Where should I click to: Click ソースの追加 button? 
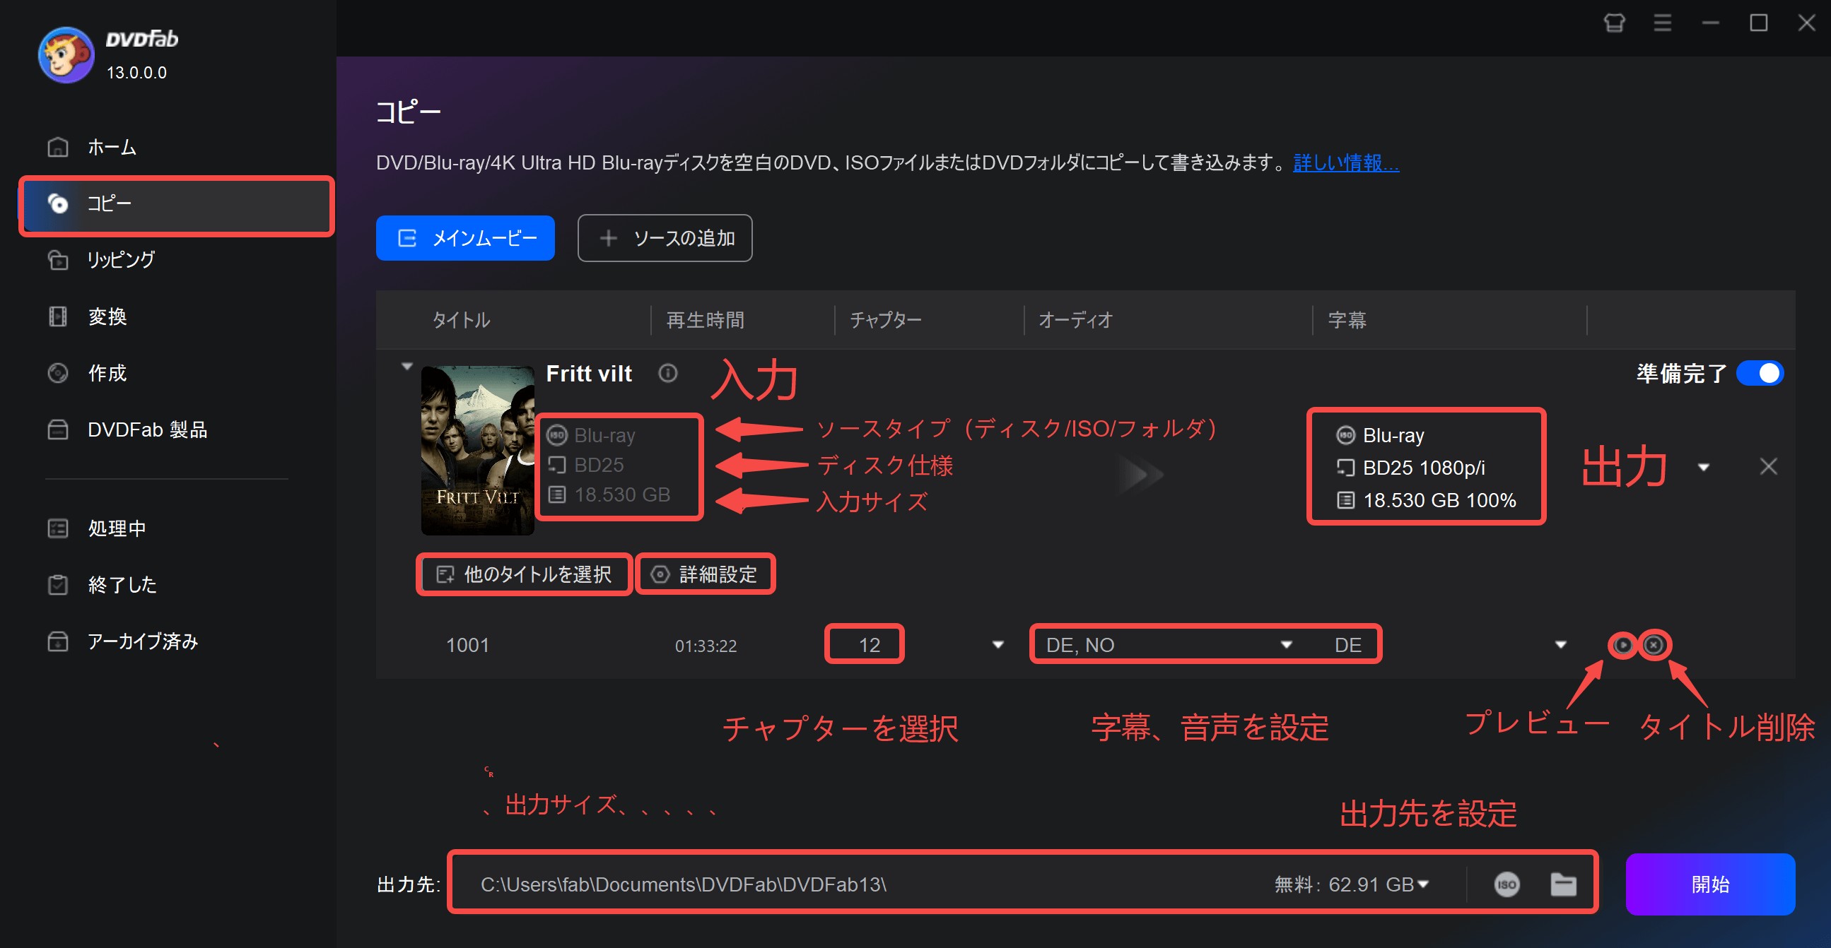click(x=665, y=238)
